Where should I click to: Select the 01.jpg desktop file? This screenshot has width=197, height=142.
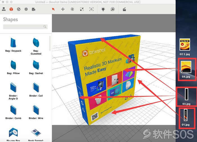(185, 117)
